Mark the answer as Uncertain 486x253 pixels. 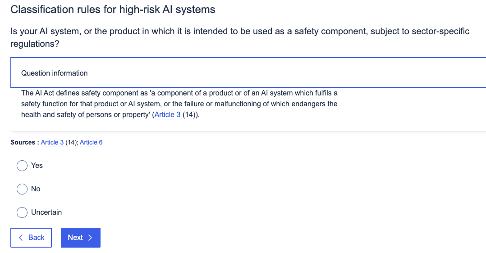tap(22, 212)
